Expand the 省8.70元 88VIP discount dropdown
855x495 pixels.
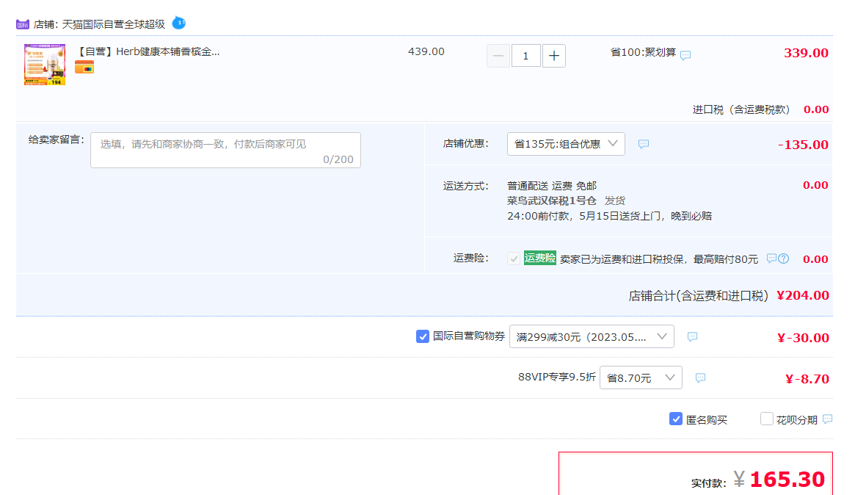[x=641, y=377]
